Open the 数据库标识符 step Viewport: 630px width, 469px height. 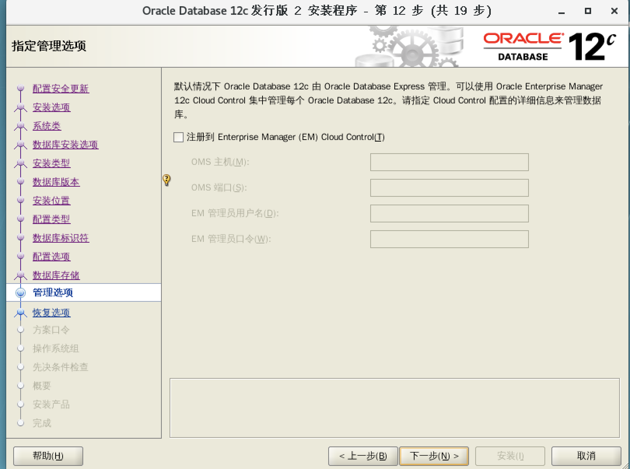click(x=61, y=238)
